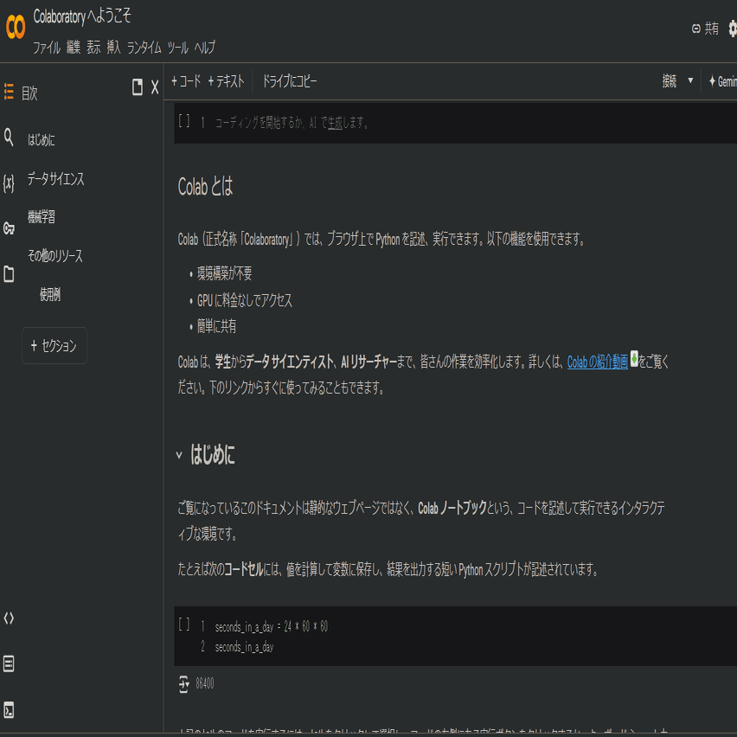Open the terminal panel icon
Viewport: 737px width, 737px height.
pyautogui.click(x=10, y=710)
